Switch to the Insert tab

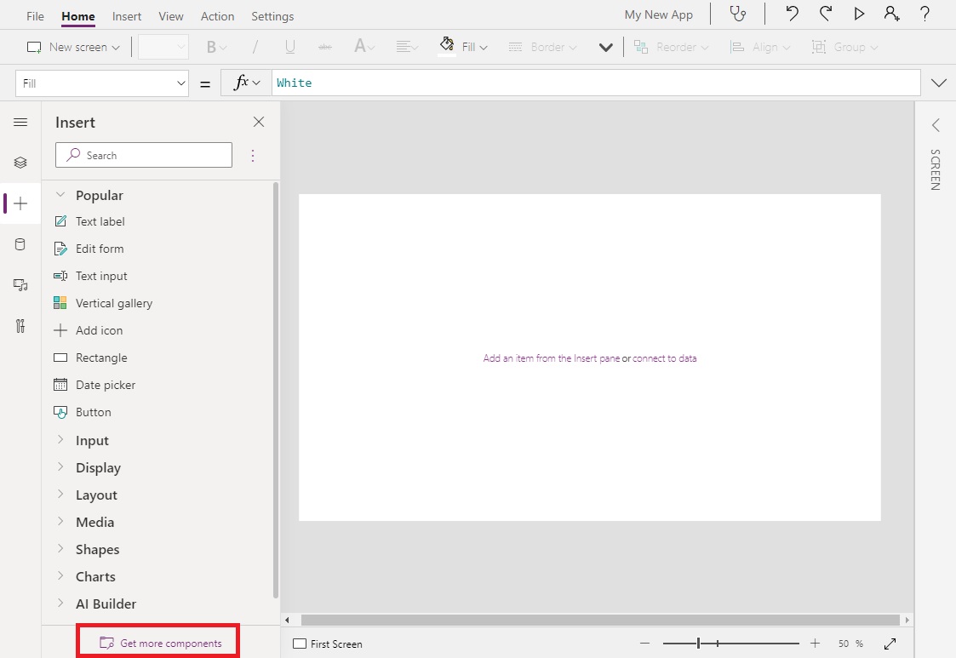tap(127, 16)
